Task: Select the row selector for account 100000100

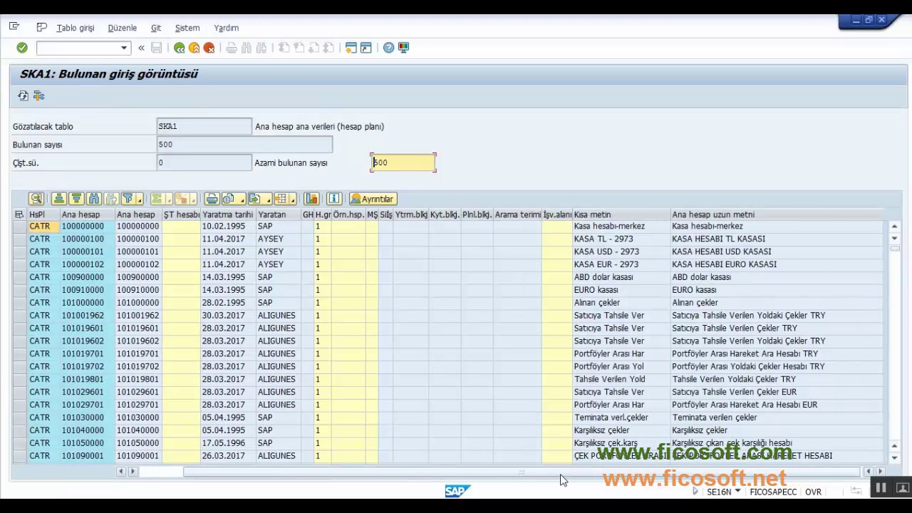Action: (x=19, y=239)
